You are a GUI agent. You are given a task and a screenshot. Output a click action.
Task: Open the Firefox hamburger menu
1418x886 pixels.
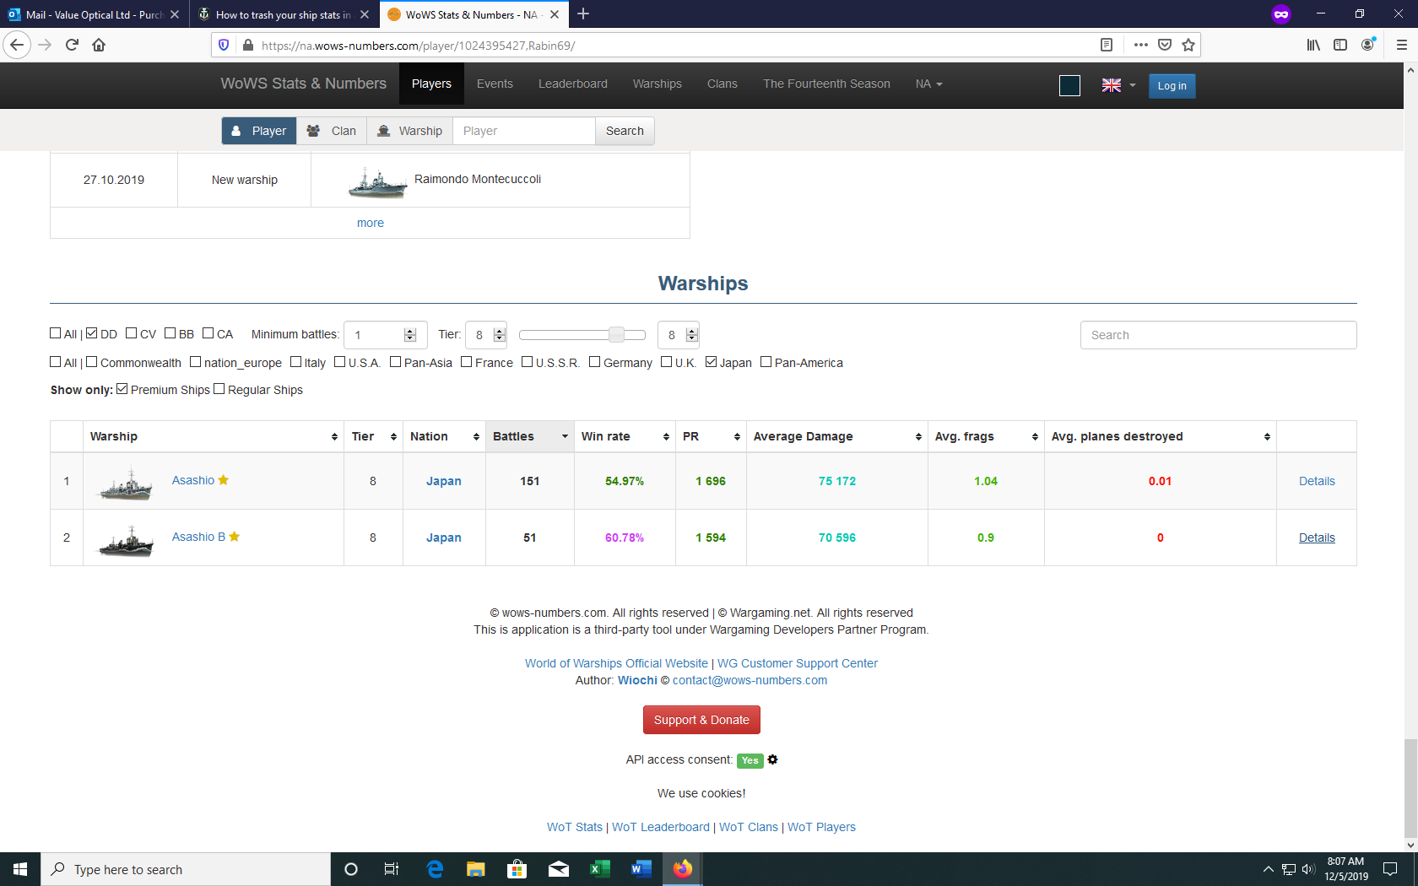[1401, 45]
